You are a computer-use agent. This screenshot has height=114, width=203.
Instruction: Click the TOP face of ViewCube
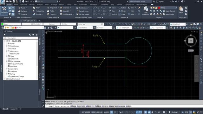click(191, 41)
